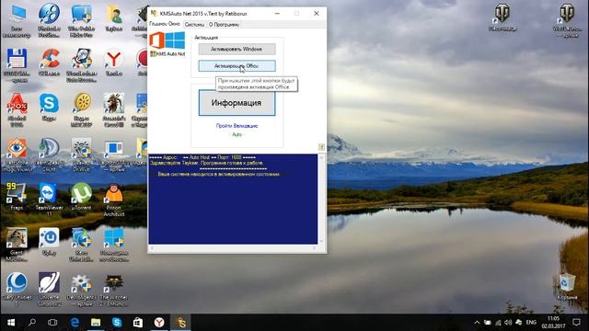Click the Активировать Windows button
The image size is (589, 331).
pyautogui.click(x=237, y=49)
